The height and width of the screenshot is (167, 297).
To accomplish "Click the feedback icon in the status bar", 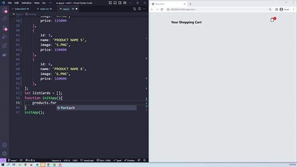I will click(139, 160).
